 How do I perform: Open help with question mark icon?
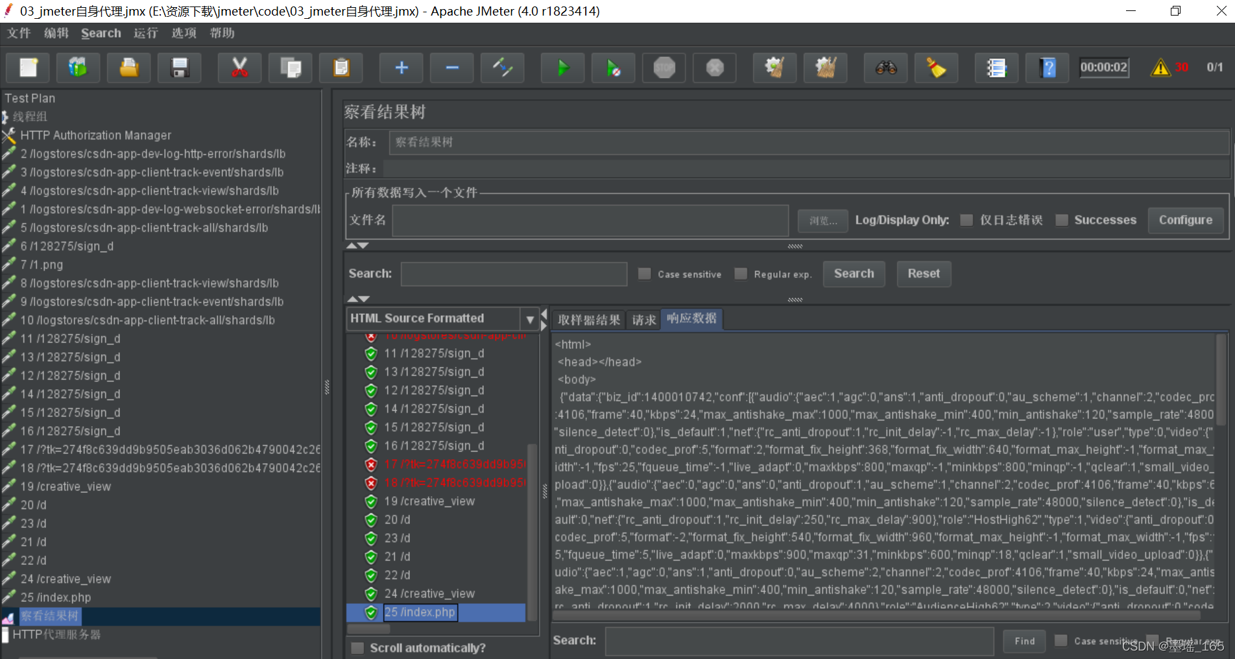[1048, 67]
